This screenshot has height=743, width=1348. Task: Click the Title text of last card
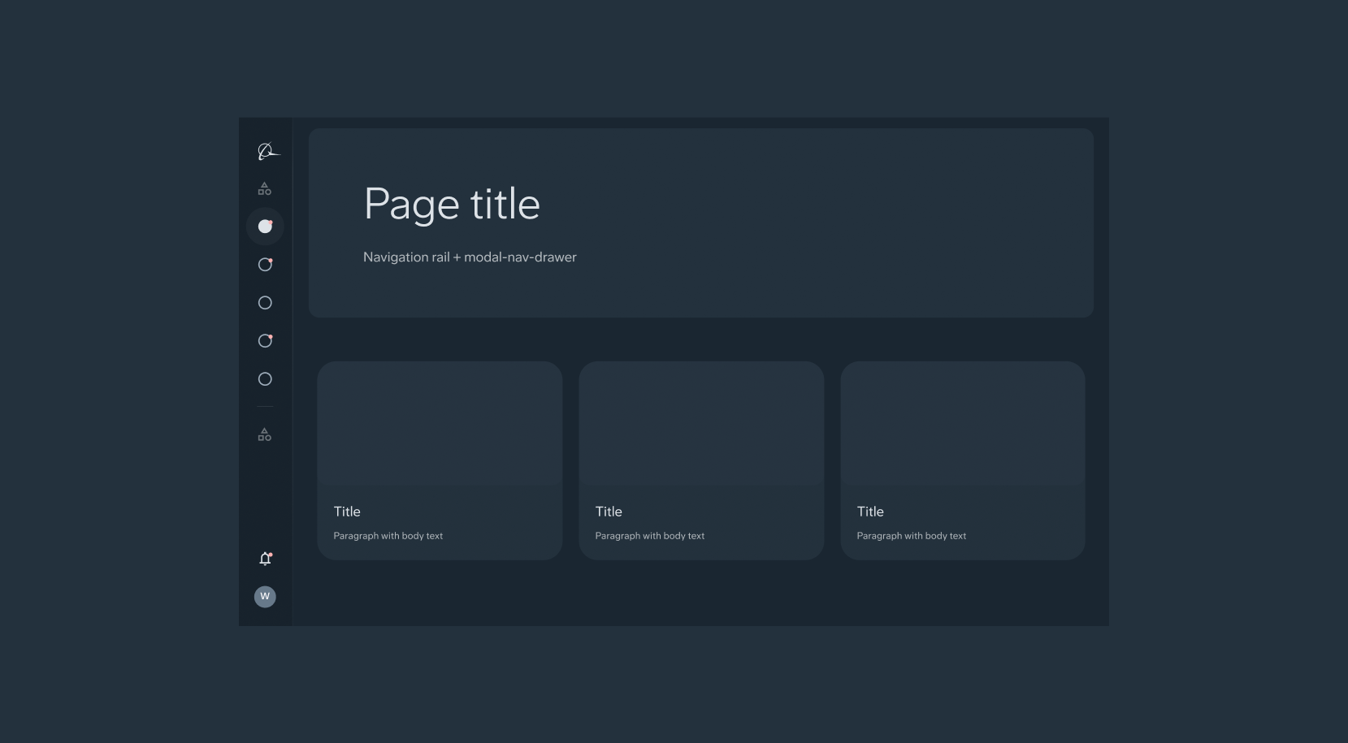point(870,512)
